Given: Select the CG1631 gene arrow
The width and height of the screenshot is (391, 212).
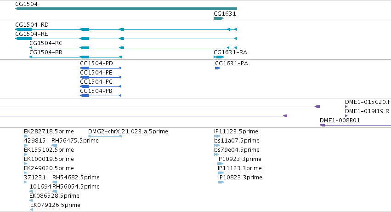Looking at the screenshot, I should point(219,18).
